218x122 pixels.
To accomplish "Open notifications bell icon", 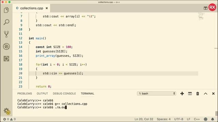I will click(x=213, y=119).
